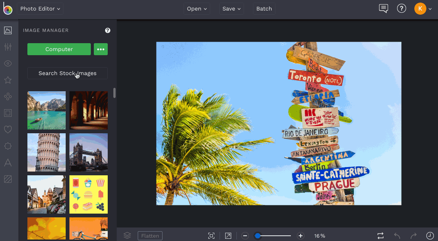This screenshot has height=241, width=438.
Task: Select the orange bicycle thumbnail
Action: coord(89,229)
